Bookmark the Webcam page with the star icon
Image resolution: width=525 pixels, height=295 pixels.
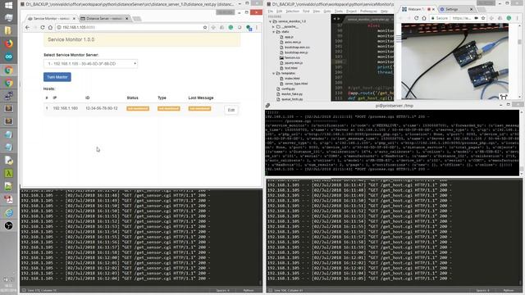483,18
